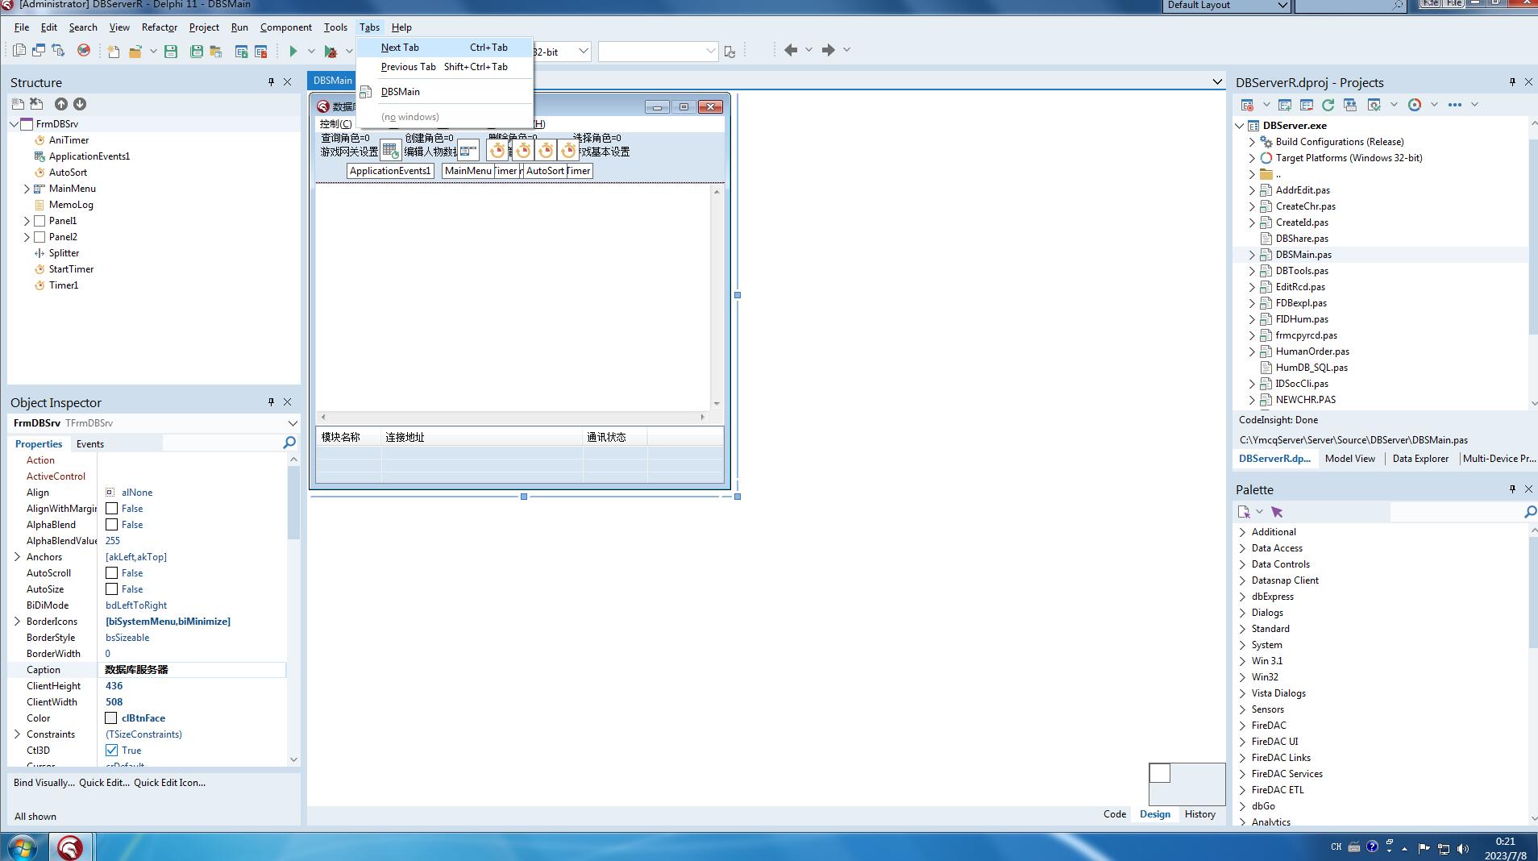Click Move Up arrow in Structure toolbar
The image size is (1538, 861).
click(61, 104)
